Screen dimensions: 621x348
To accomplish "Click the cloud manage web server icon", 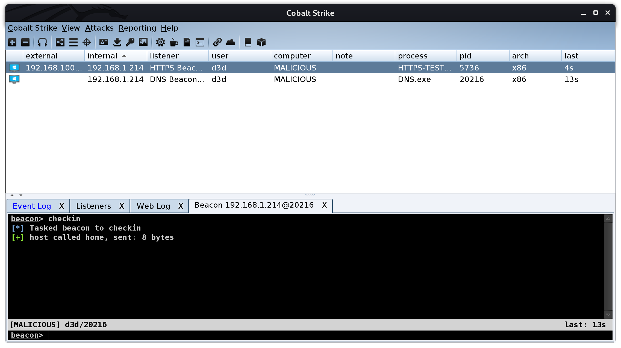I will pos(231,42).
